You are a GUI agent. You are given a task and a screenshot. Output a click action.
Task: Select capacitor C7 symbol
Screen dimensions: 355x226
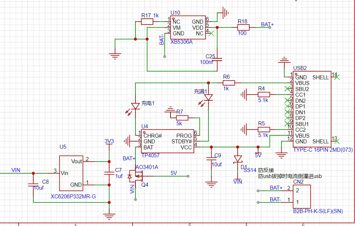tap(109, 173)
